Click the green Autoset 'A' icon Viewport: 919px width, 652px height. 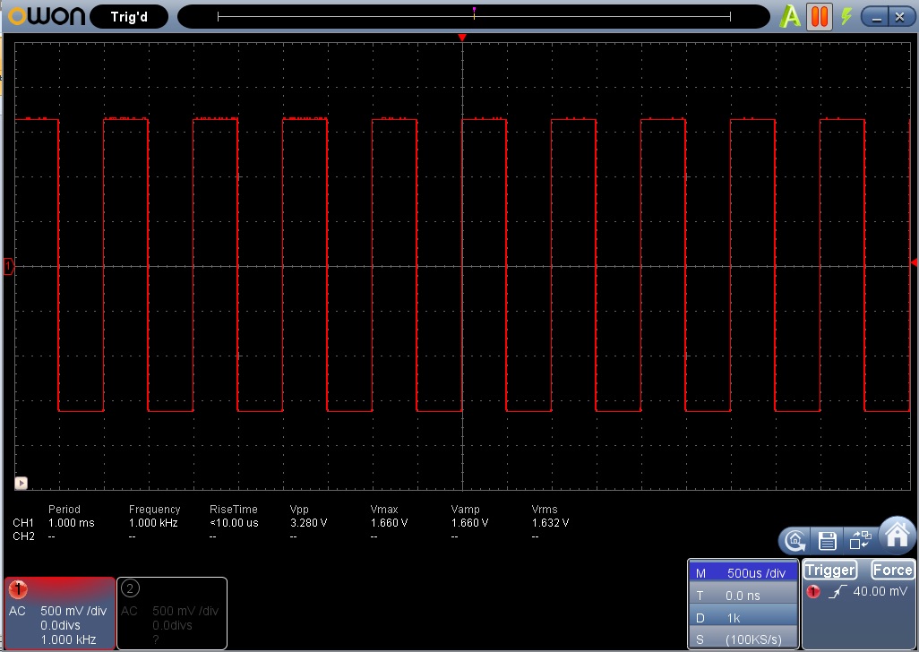point(791,16)
